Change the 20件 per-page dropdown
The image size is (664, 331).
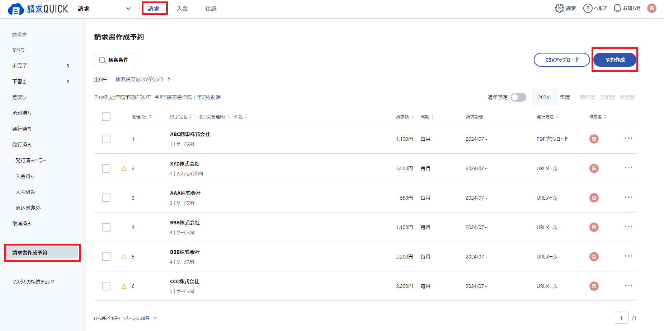(x=149, y=318)
